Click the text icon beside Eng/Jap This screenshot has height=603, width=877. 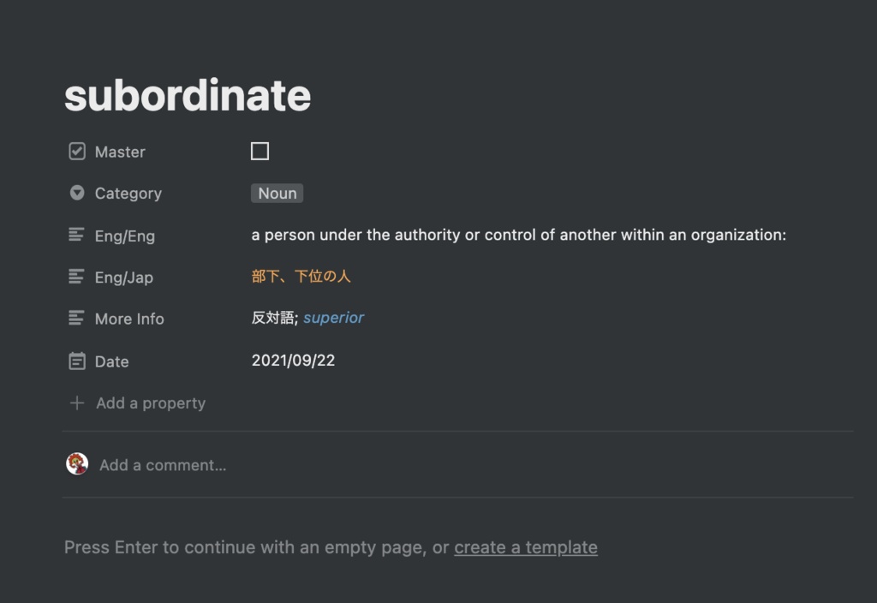(77, 277)
